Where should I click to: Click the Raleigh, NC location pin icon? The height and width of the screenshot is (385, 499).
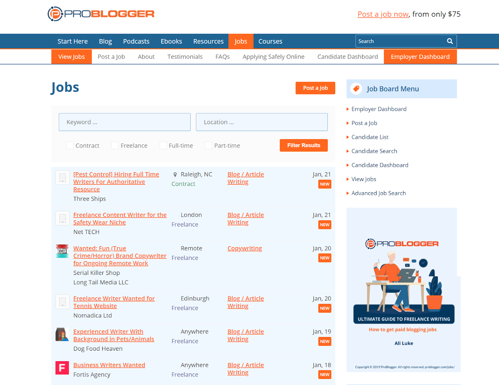click(175, 175)
